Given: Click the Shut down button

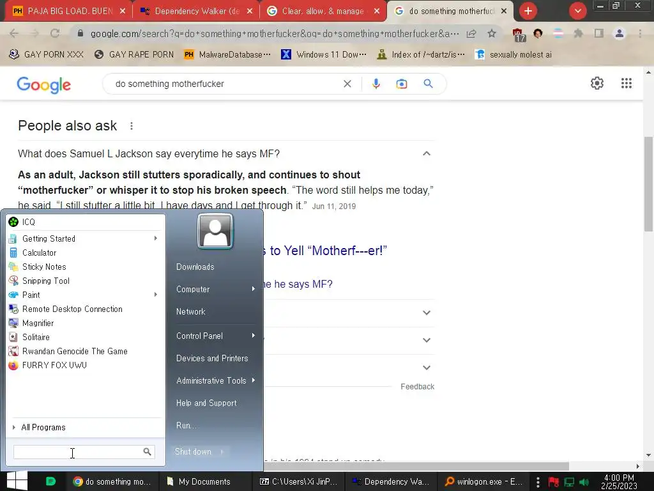Looking at the screenshot, I should (x=193, y=452).
